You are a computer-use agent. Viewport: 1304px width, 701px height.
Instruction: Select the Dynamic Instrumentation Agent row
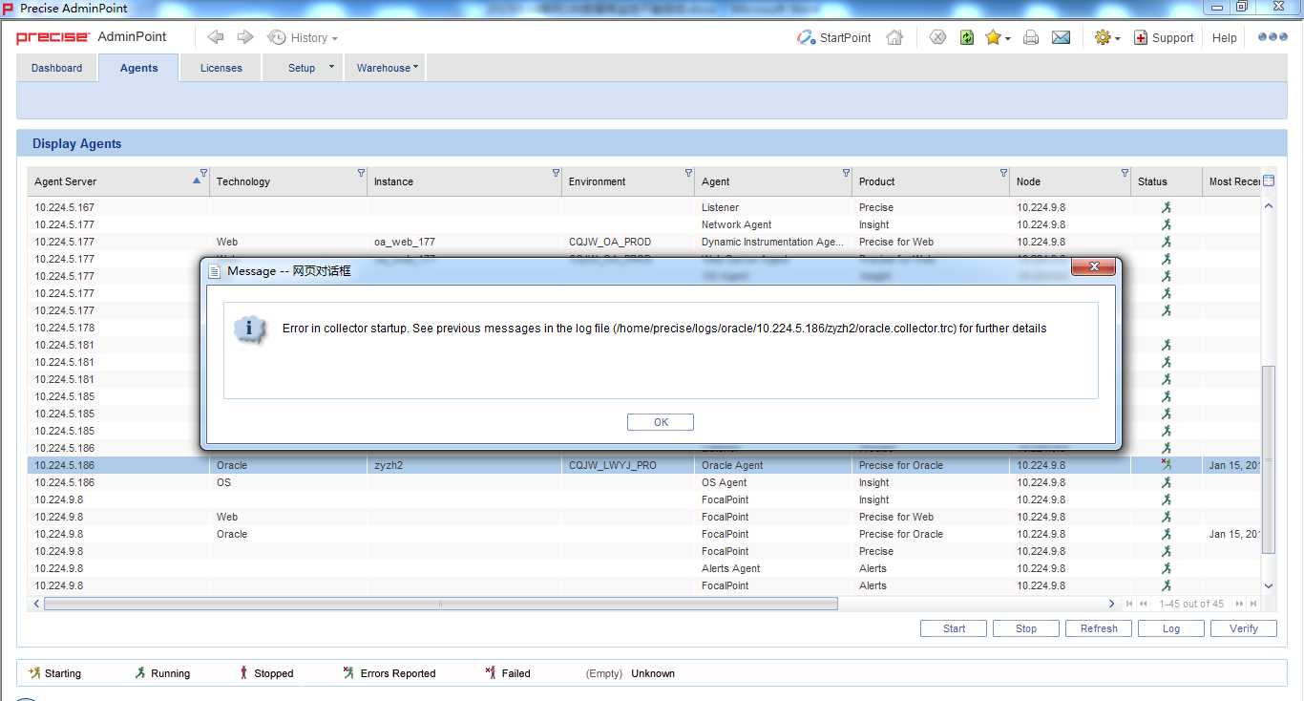point(644,242)
